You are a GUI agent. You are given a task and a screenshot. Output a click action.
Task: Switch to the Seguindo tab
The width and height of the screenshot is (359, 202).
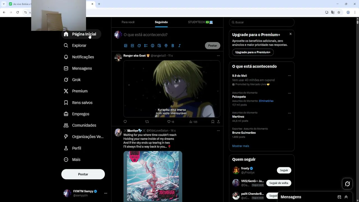pyautogui.click(x=161, y=22)
